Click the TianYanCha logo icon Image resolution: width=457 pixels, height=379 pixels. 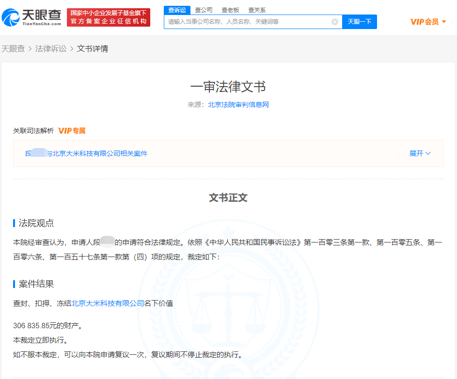pyautogui.click(x=11, y=17)
